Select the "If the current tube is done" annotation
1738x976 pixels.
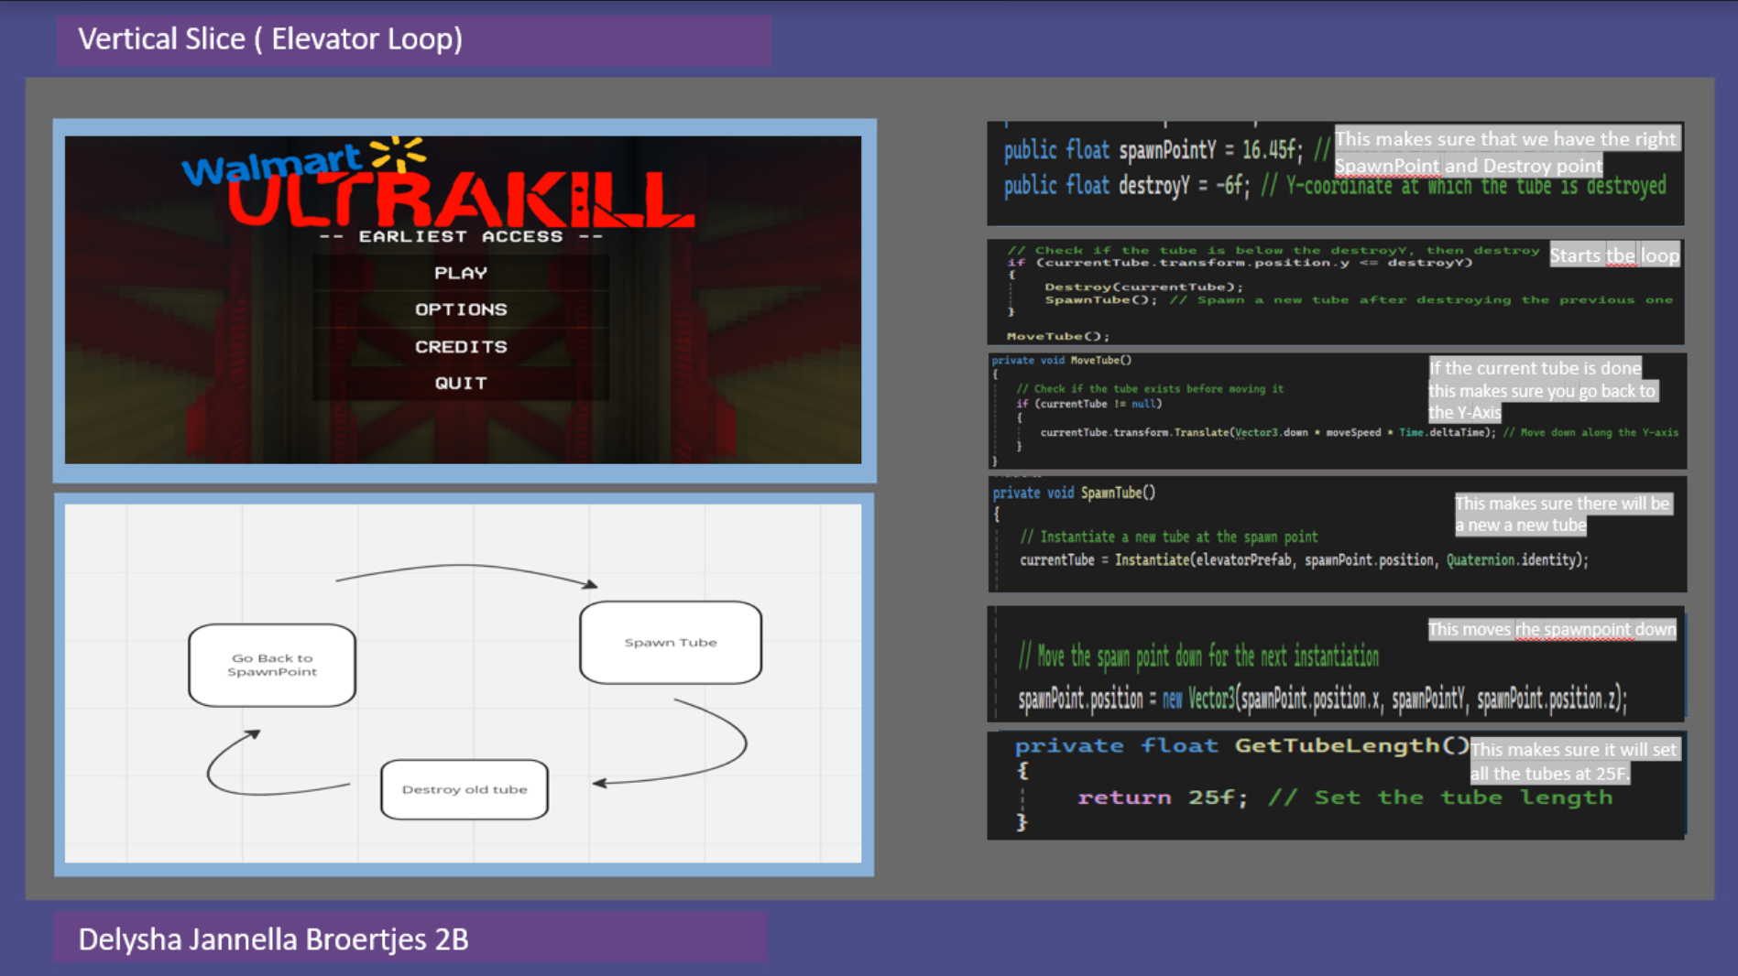coord(1542,391)
